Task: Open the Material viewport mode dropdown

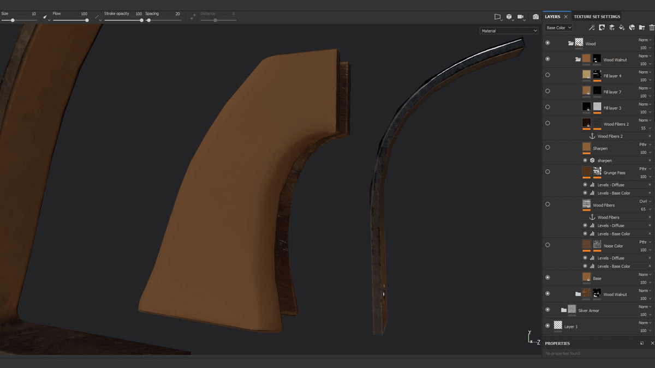Action: [x=509, y=31]
